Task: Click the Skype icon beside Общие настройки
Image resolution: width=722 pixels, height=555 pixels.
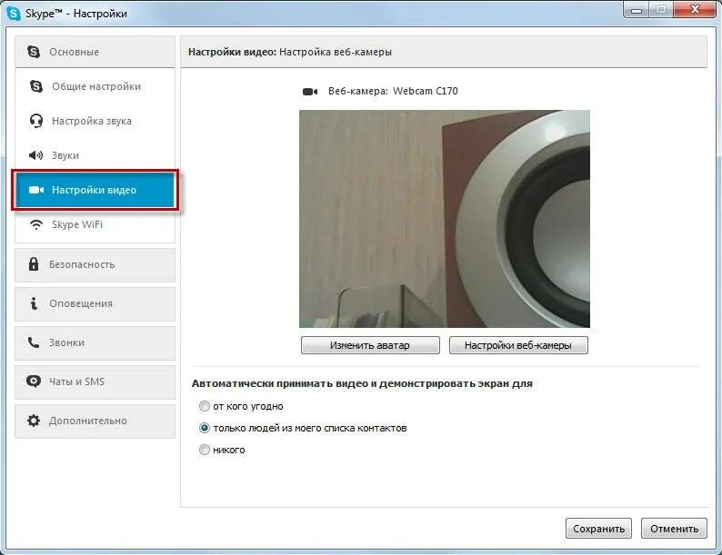Action: point(36,86)
